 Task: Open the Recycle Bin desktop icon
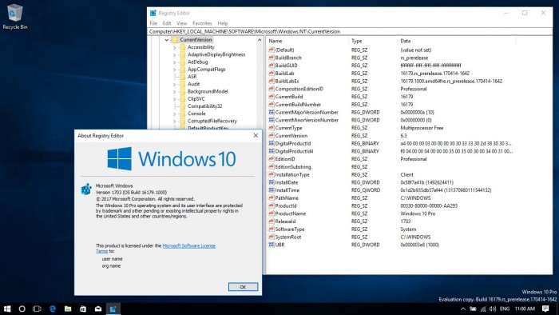point(14,17)
